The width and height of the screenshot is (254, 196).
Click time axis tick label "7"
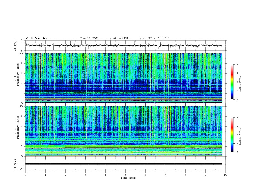coord(165,175)
